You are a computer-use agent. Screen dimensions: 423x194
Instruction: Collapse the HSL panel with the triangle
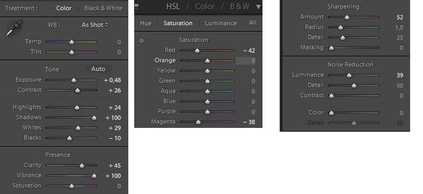point(258,7)
